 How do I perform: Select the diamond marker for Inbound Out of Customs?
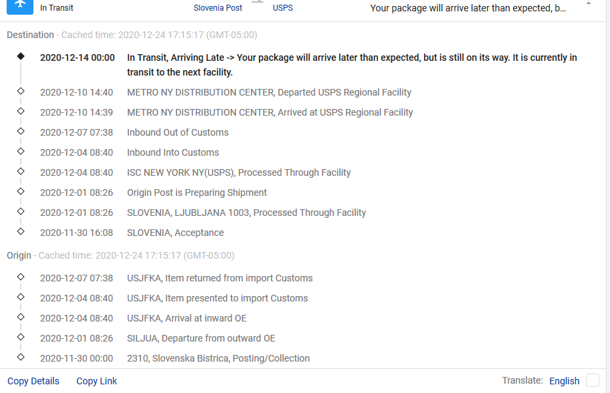click(21, 132)
